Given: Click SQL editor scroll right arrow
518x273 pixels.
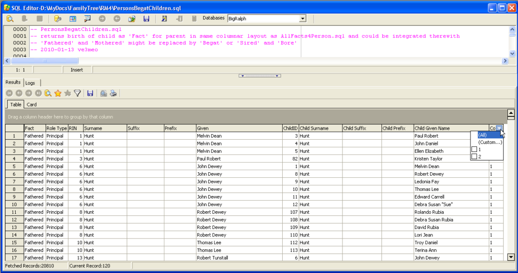Looking at the screenshot, I should click(x=504, y=61).
